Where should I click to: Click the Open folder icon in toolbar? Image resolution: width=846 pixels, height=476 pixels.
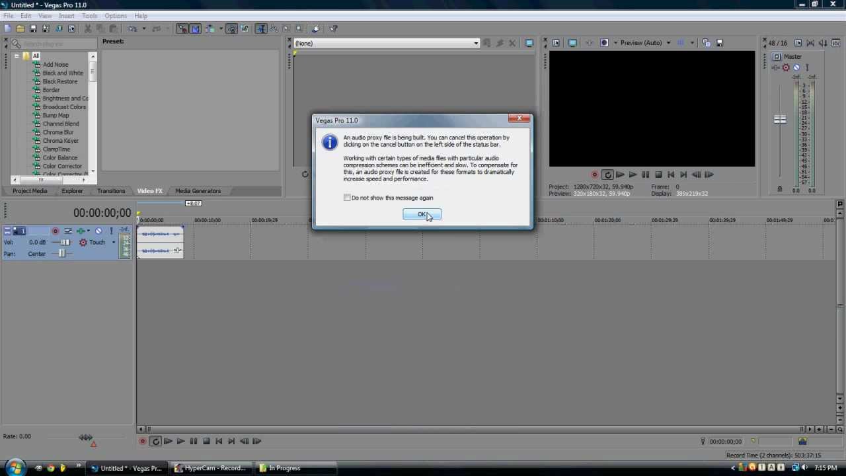(x=20, y=28)
